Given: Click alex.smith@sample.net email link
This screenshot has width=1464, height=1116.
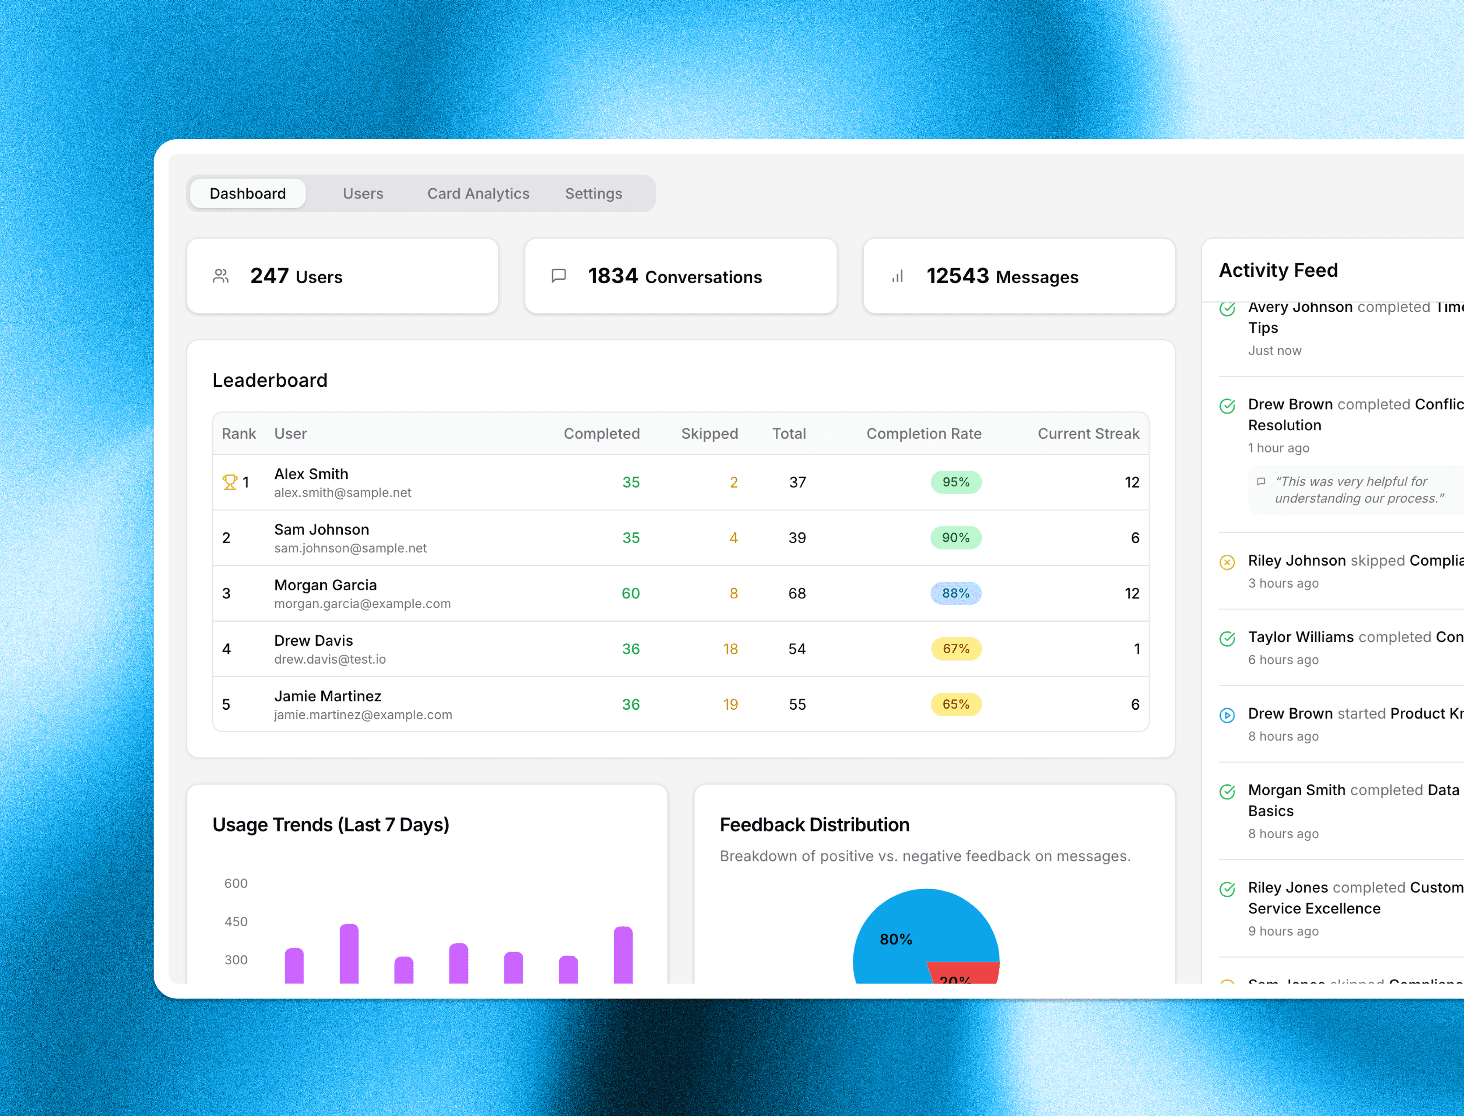Looking at the screenshot, I should coord(342,492).
